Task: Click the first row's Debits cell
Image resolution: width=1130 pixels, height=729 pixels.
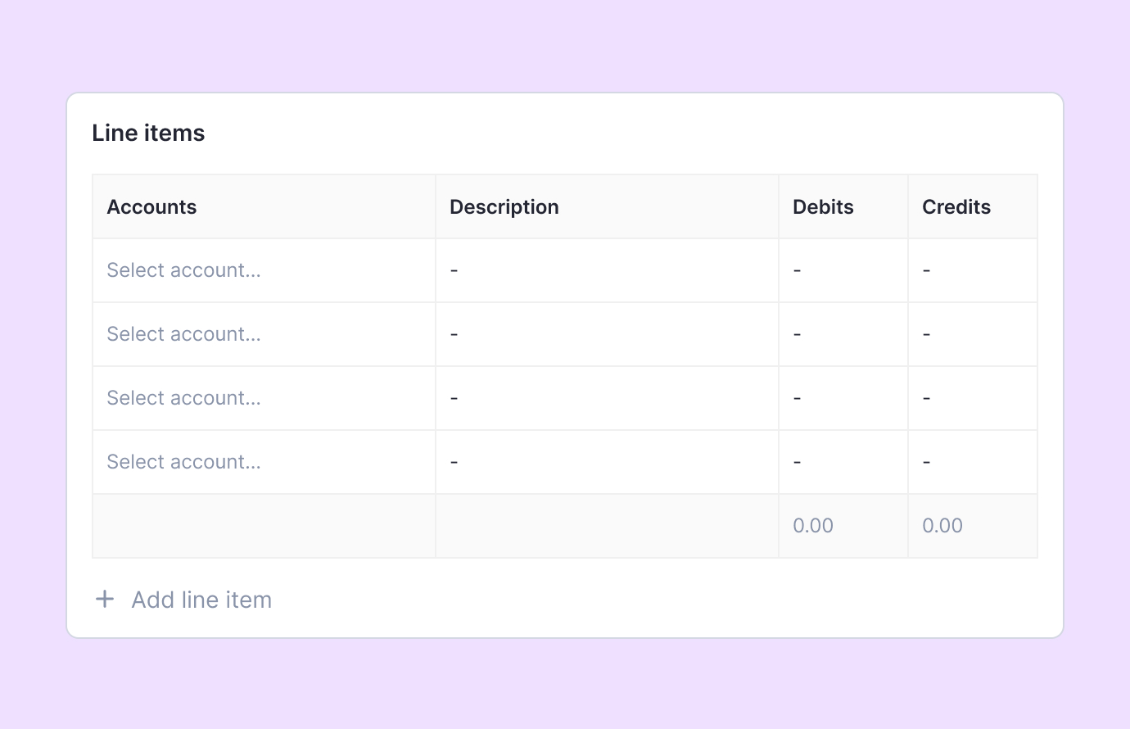Action: click(x=843, y=270)
